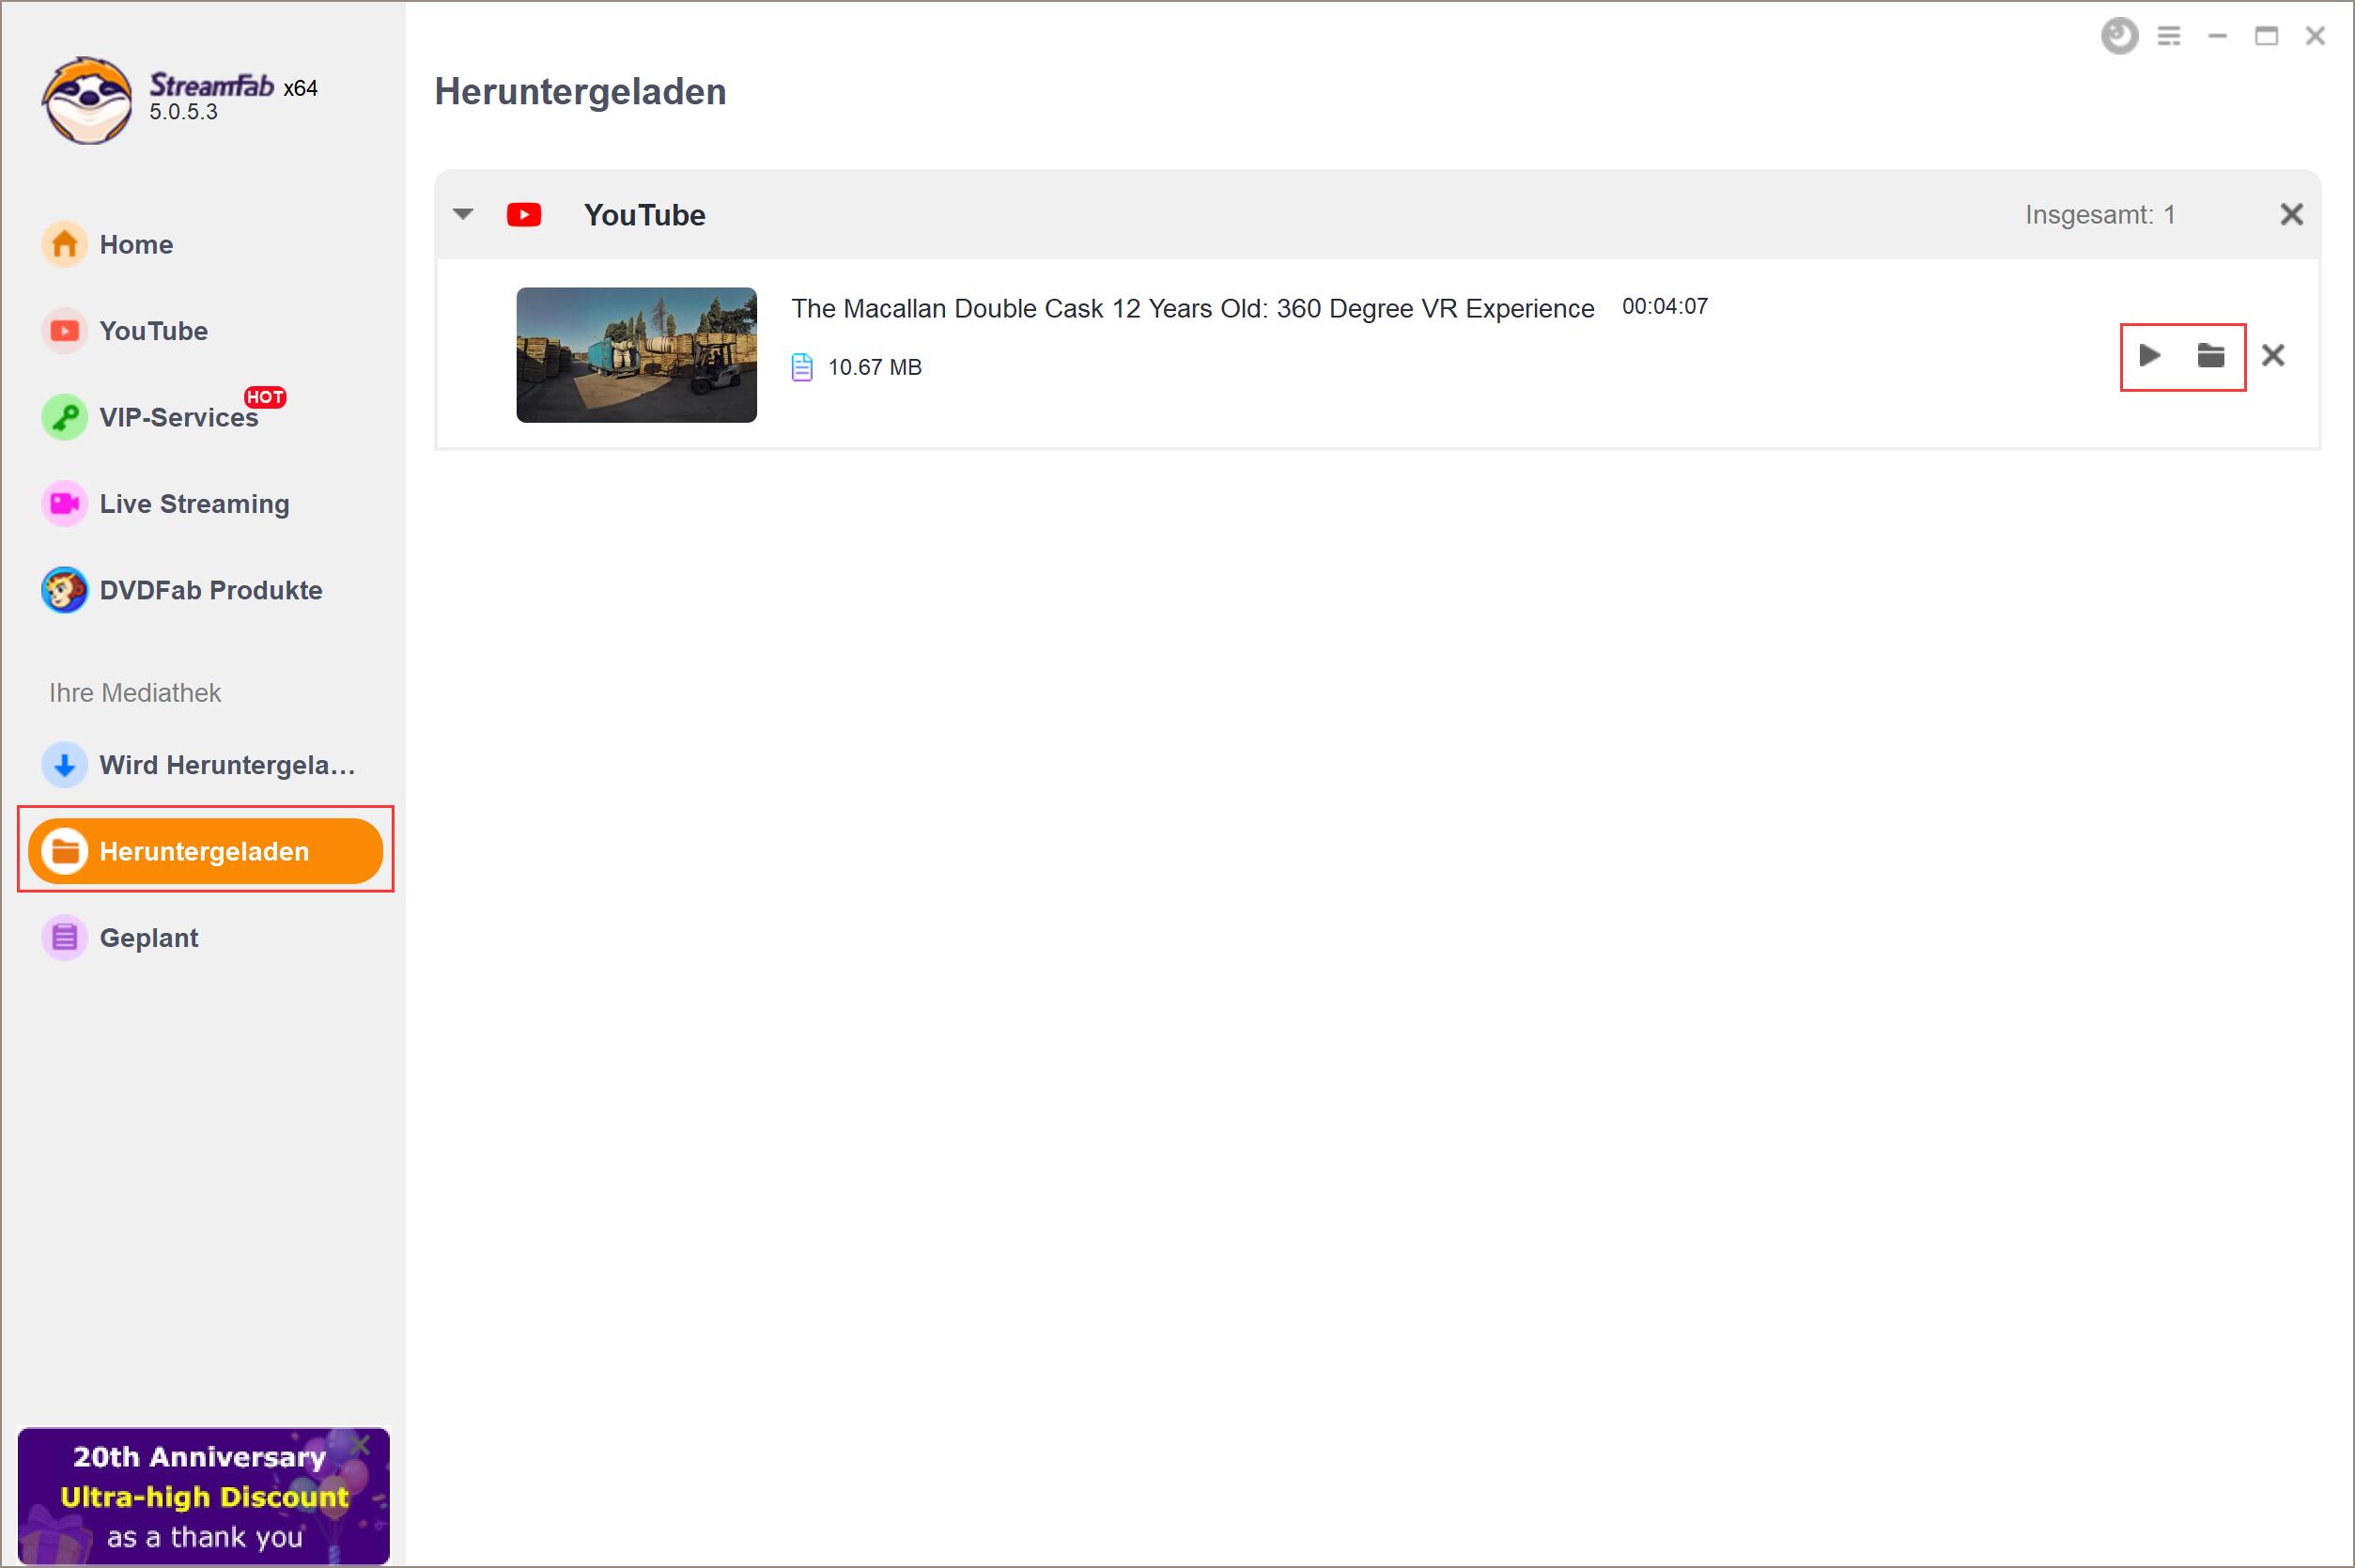Open the StreamFab settings menu
Image resolution: width=2355 pixels, height=1568 pixels.
(x=2170, y=35)
